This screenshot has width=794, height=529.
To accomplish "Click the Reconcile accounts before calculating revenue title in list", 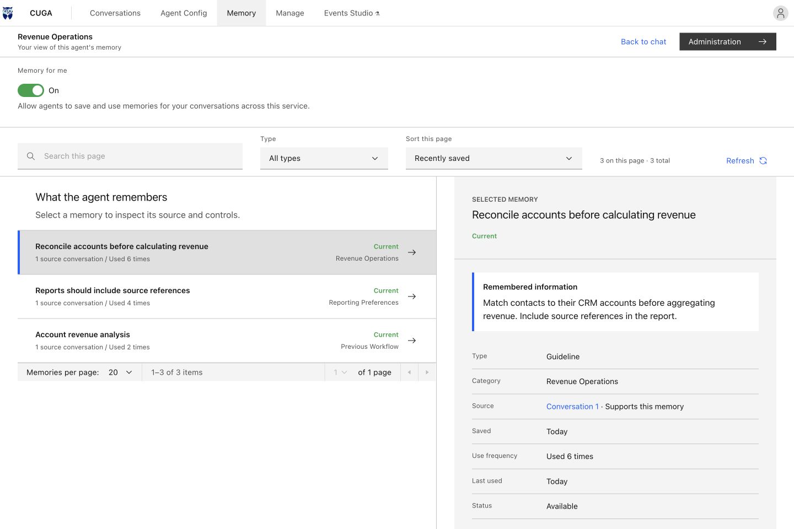I will (122, 246).
